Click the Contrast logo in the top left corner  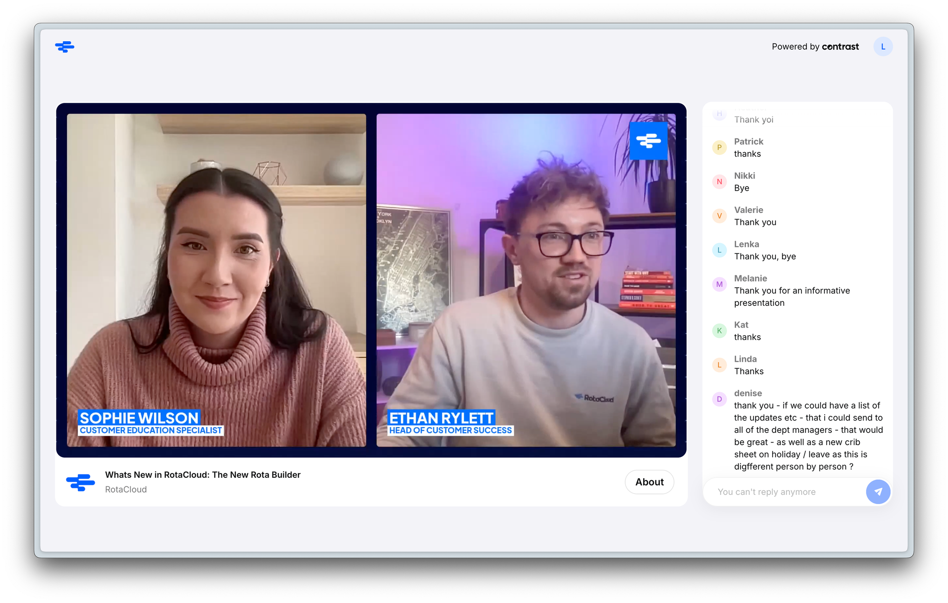(x=64, y=46)
